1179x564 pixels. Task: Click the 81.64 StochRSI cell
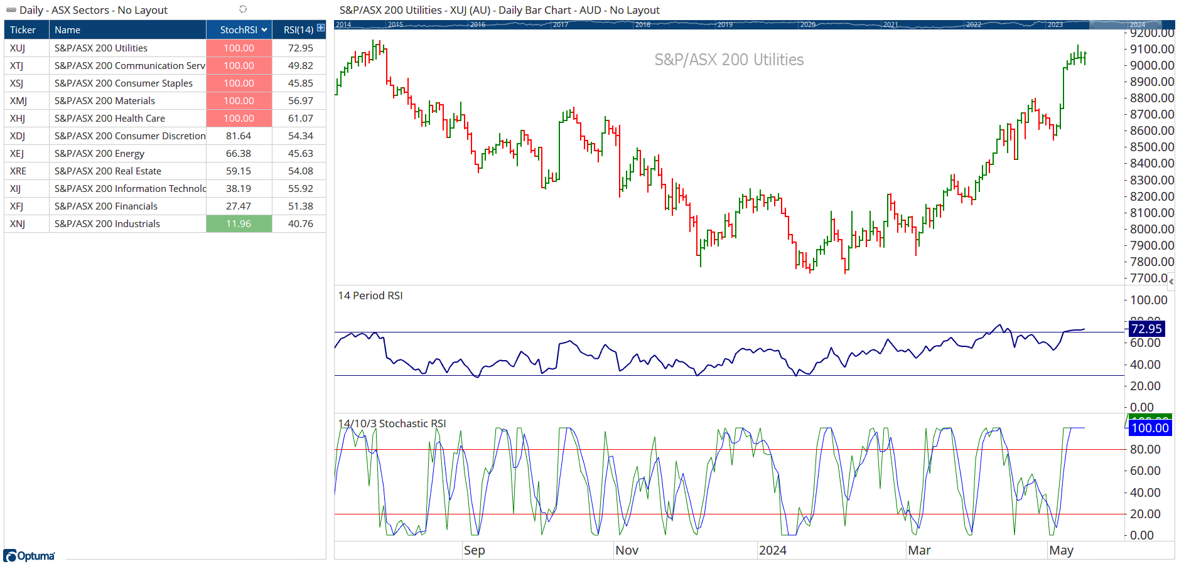(x=239, y=136)
